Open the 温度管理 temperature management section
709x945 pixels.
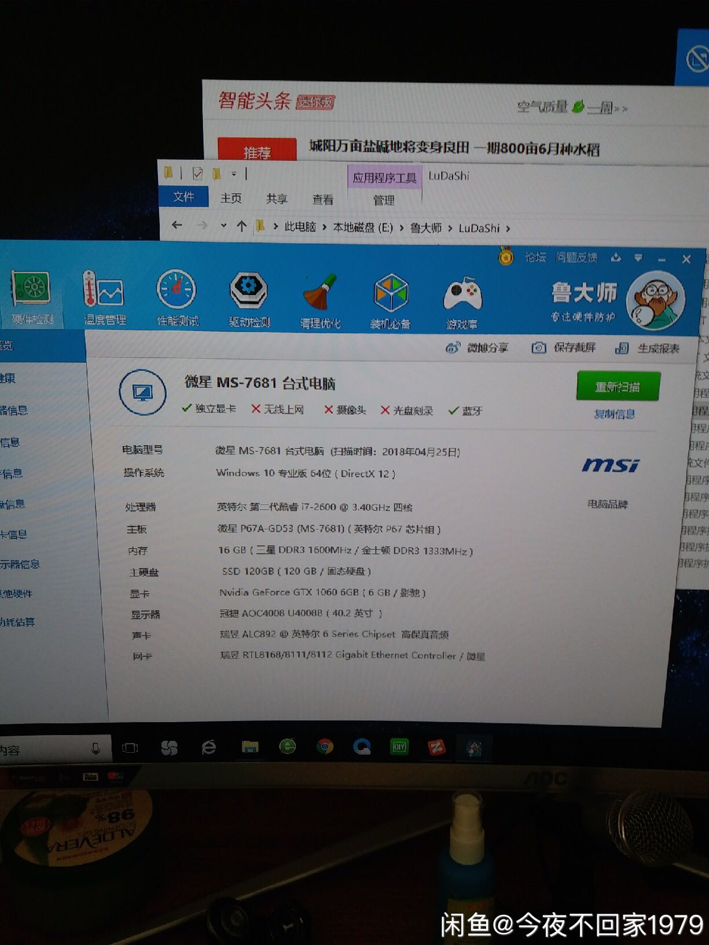click(104, 298)
